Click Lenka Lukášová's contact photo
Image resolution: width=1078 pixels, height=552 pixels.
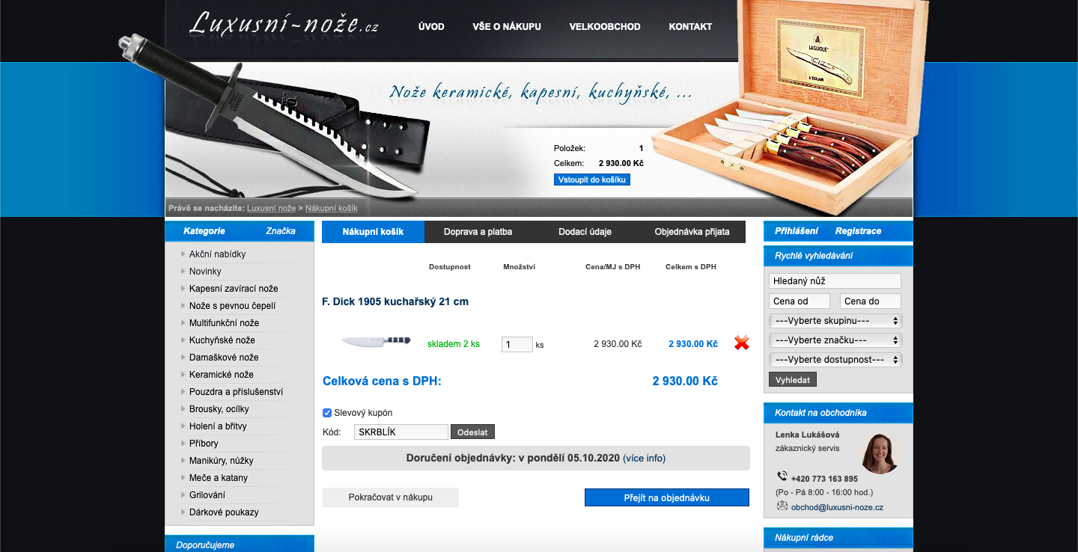point(880,452)
